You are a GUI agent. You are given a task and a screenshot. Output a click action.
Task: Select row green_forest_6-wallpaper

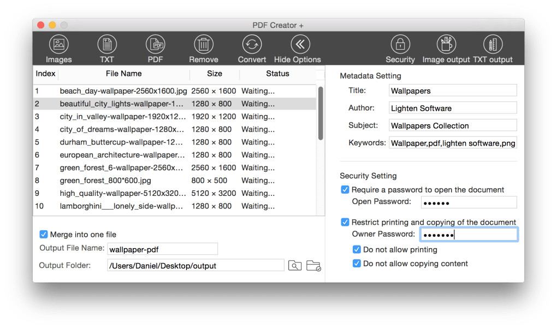(x=174, y=168)
